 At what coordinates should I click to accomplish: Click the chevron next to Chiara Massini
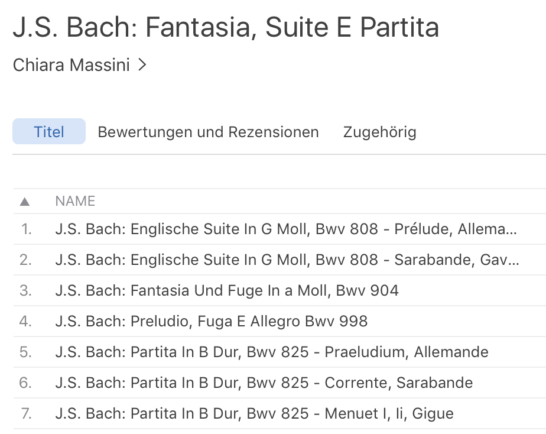[141, 65]
